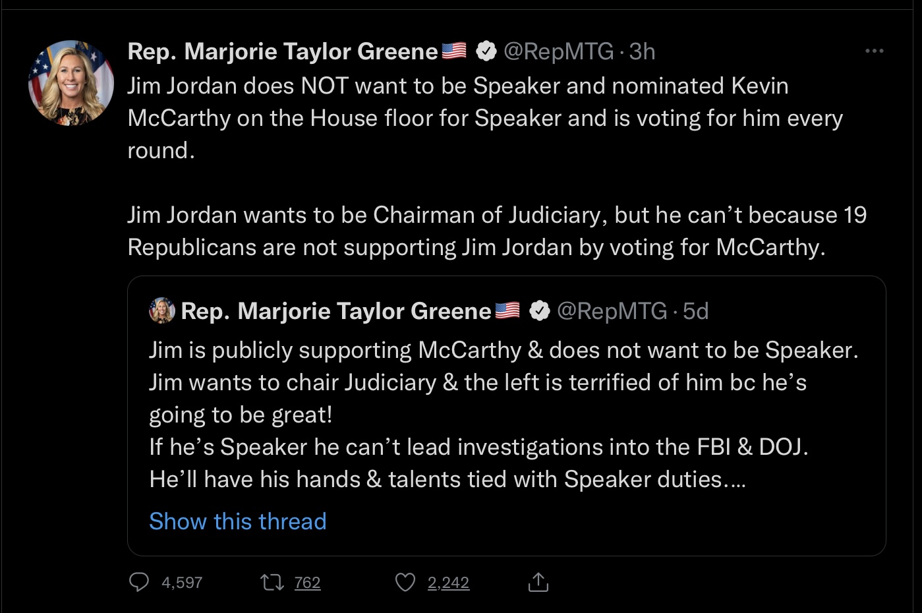Click the reply speech bubble icon

[138, 582]
